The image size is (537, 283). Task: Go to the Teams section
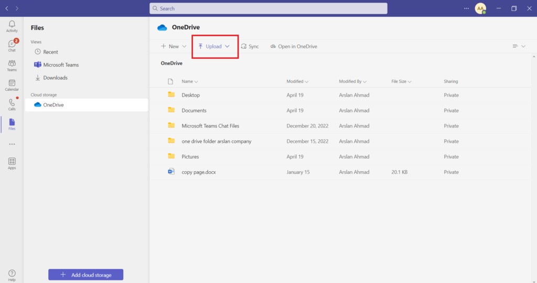(12, 65)
